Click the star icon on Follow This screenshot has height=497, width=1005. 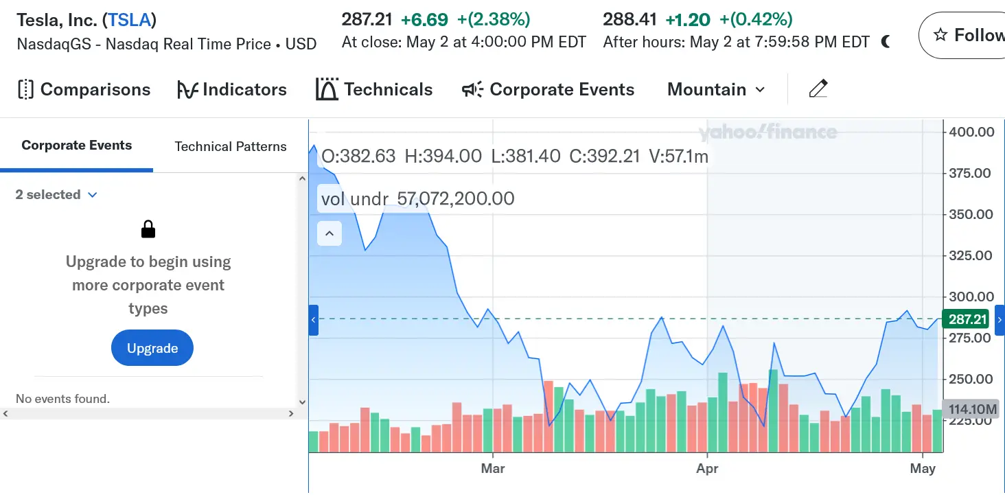941,34
